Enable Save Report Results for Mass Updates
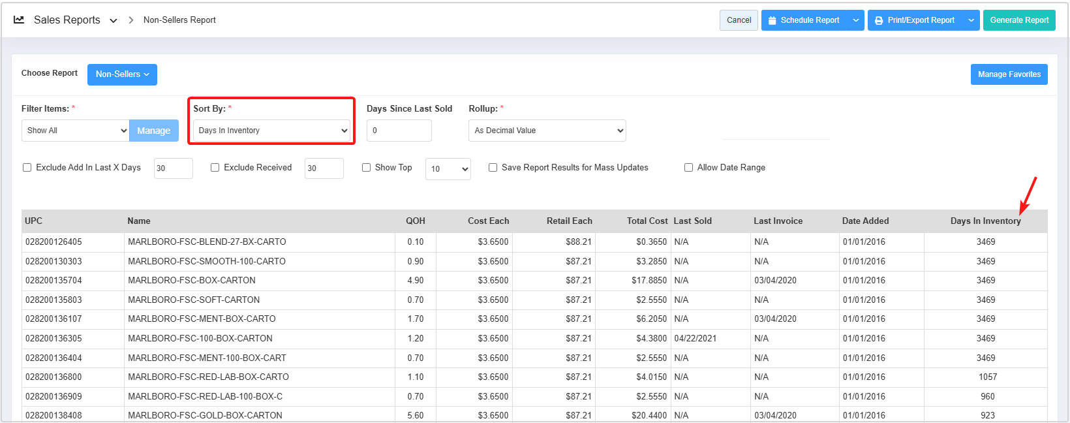The width and height of the screenshot is (1070, 423). pos(493,168)
